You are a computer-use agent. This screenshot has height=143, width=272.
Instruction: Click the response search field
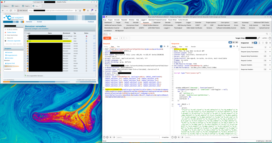coord(207,137)
